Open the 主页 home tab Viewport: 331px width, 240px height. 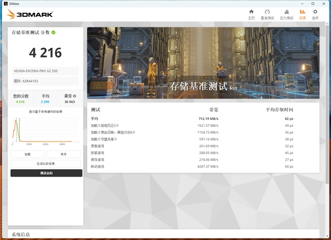click(x=251, y=15)
